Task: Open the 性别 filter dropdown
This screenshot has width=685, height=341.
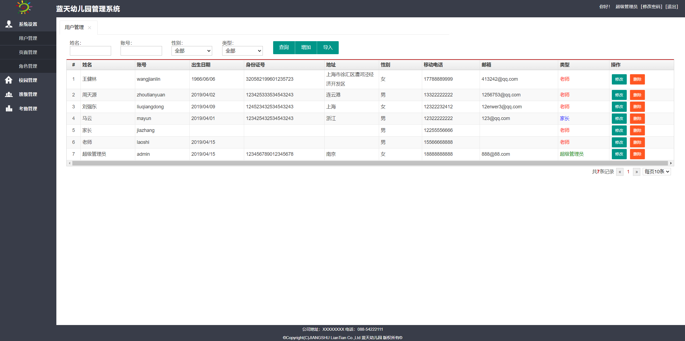Action: pyautogui.click(x=192, y=51)
